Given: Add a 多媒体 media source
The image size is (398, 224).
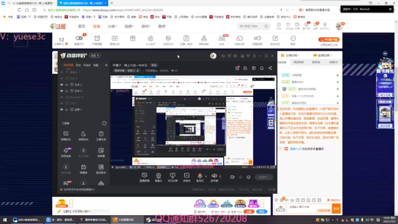Looking at the screenshot, I should click(187, 177).
